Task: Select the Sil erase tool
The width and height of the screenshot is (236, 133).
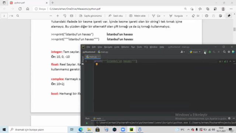Action: [195, 16]
